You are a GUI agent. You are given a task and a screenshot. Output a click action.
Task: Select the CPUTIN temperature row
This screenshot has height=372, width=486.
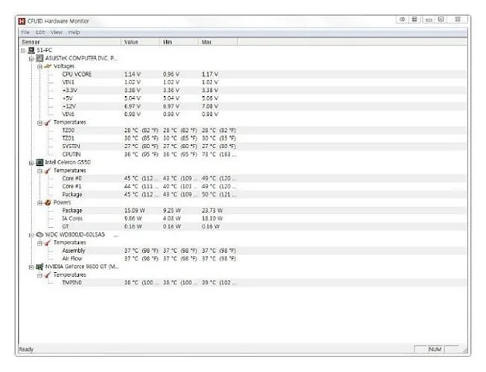(x=243, y=155)
